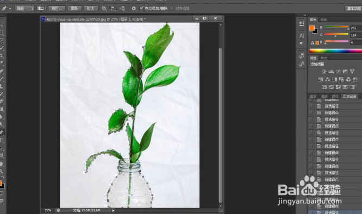
Task: Click the scroll down arrow of document window
Action: click(221, 206)
